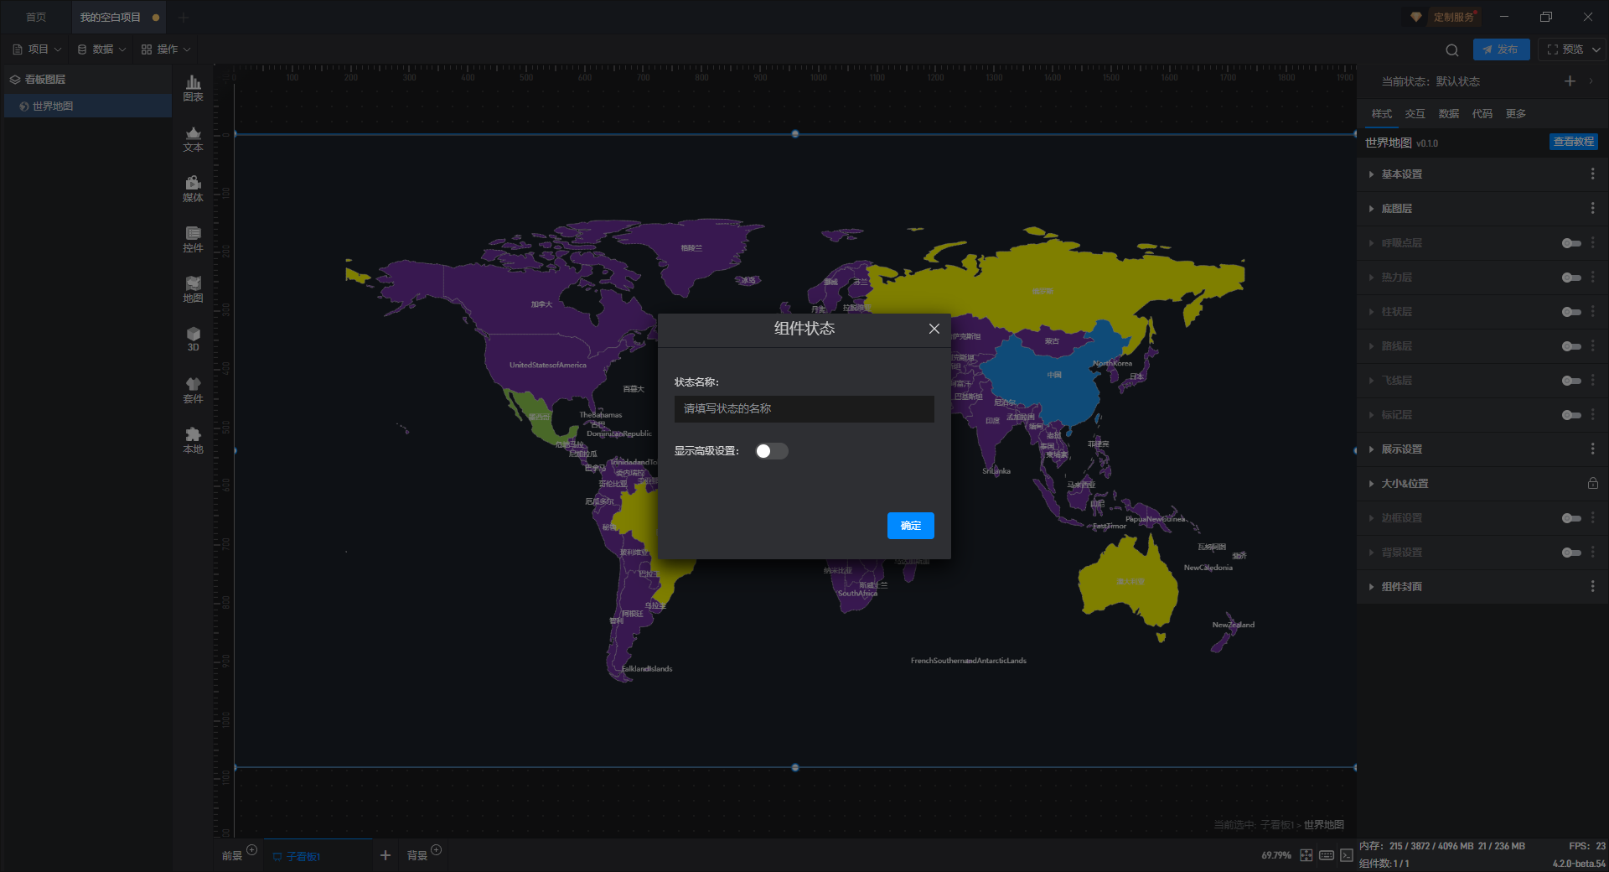Open the 地图 (map) component category
Screen dimensions: 1609x872
[x=193, y=289]
